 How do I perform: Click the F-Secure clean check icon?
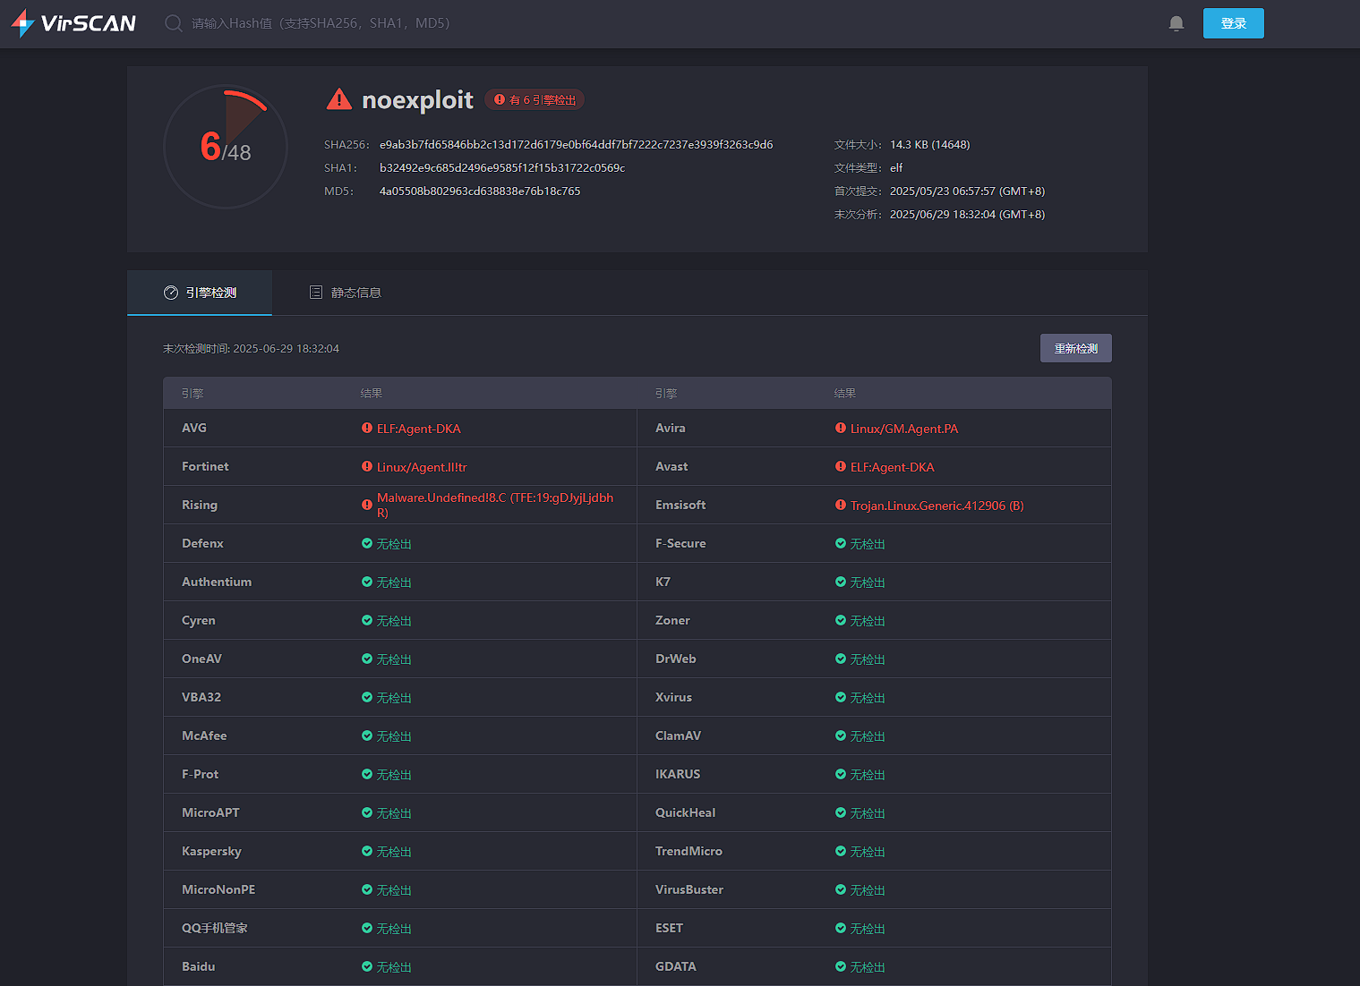click(841, 544)
